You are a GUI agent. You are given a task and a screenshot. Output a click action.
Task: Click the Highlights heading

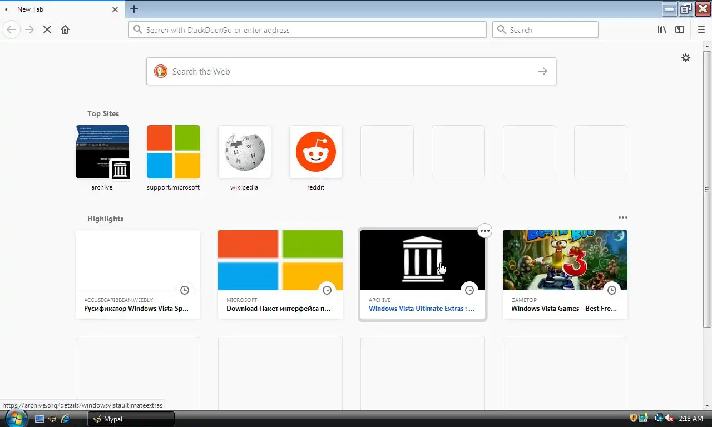(x=105, y=219)
